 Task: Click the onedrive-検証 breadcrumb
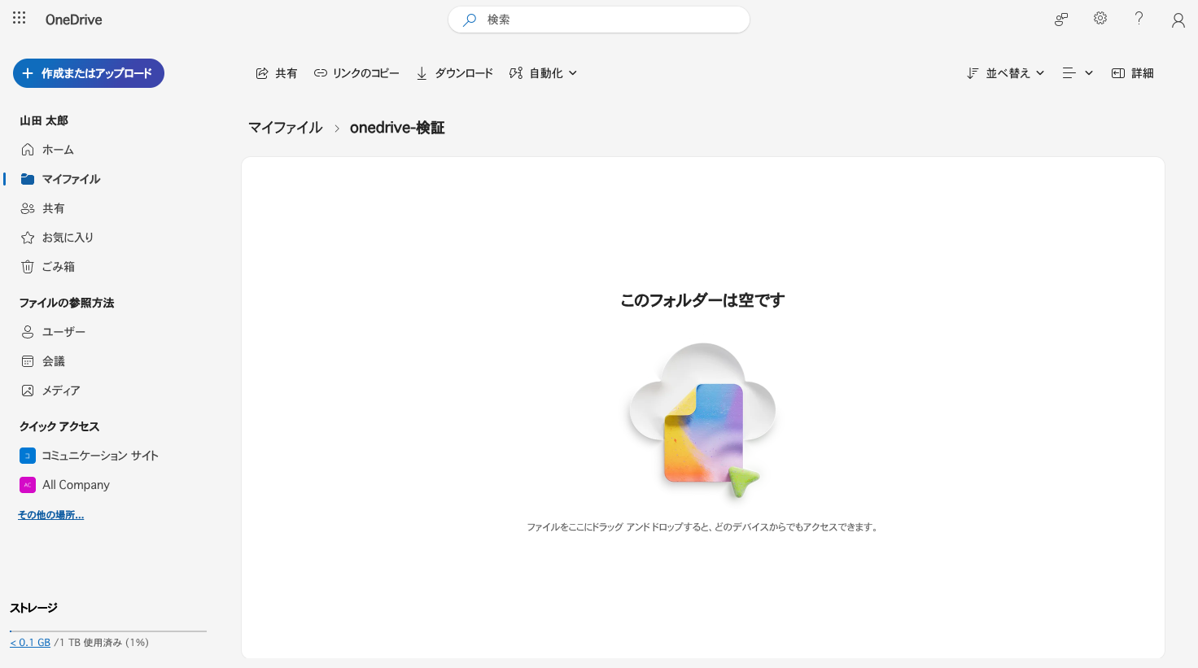[397, 128]
